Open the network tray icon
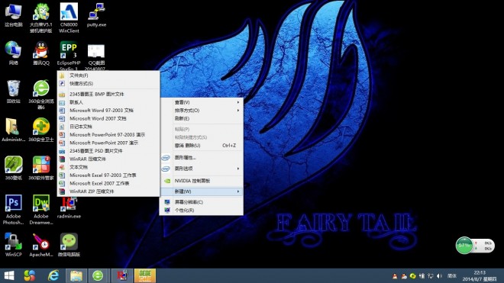Viewport: 504px width, 283px height. [431, 276]
